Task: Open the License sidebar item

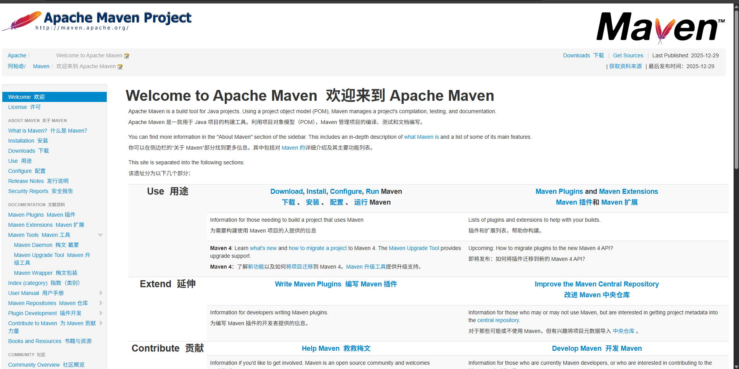Action: pos(24,107)
